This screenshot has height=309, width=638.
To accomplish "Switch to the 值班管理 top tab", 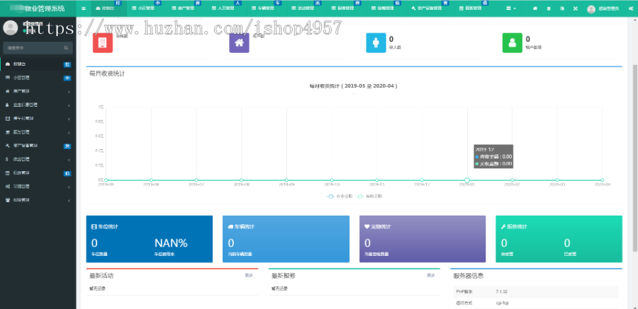I will pyautogui.click(x=474, y=8).
